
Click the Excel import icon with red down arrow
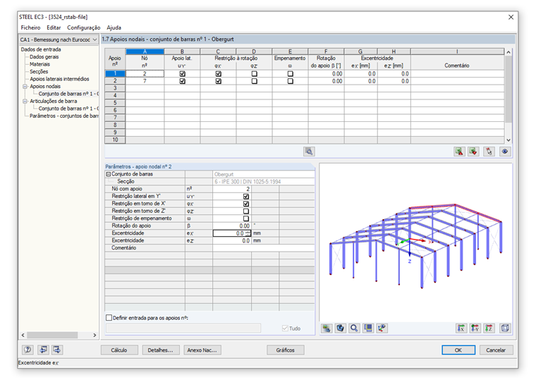click(x=473, y=152)
